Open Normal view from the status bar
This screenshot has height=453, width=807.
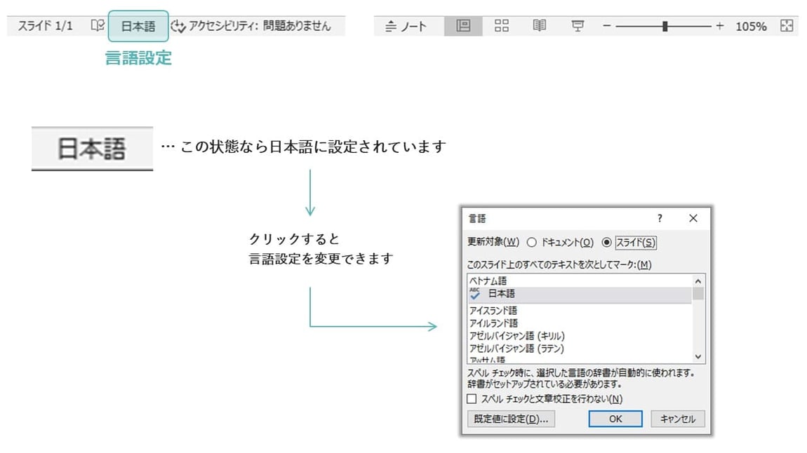463,25
